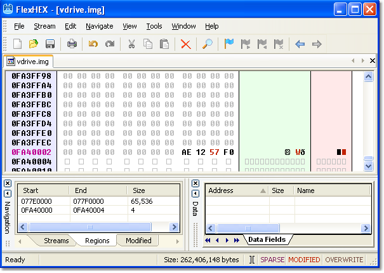
Task: Sort regions by the Start column header
Action: pyautogui.click(x=43, y=190)
